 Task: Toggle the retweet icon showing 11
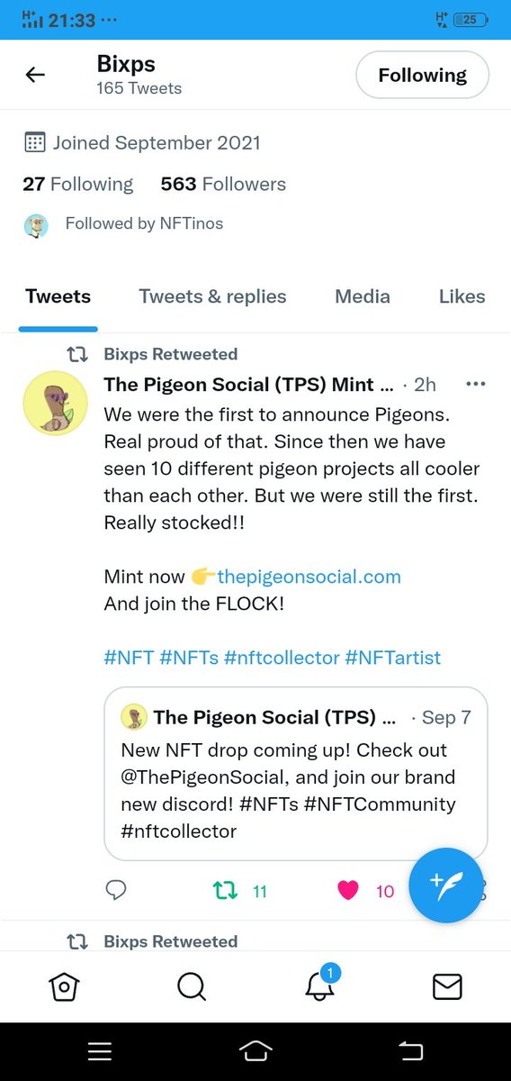pyautogui.click(x=225, y=891)
